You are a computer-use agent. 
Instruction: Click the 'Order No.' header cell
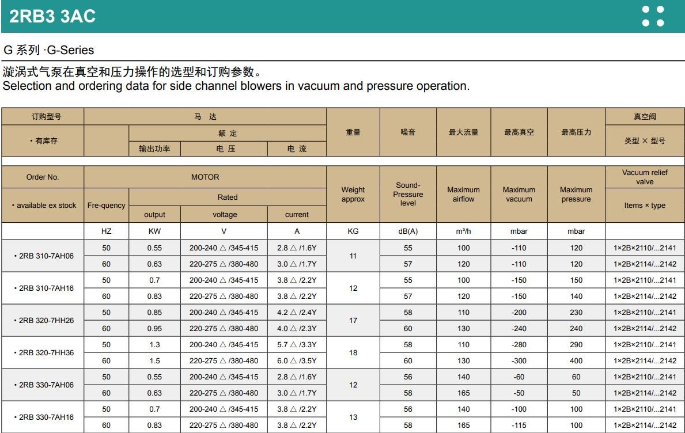43,177
